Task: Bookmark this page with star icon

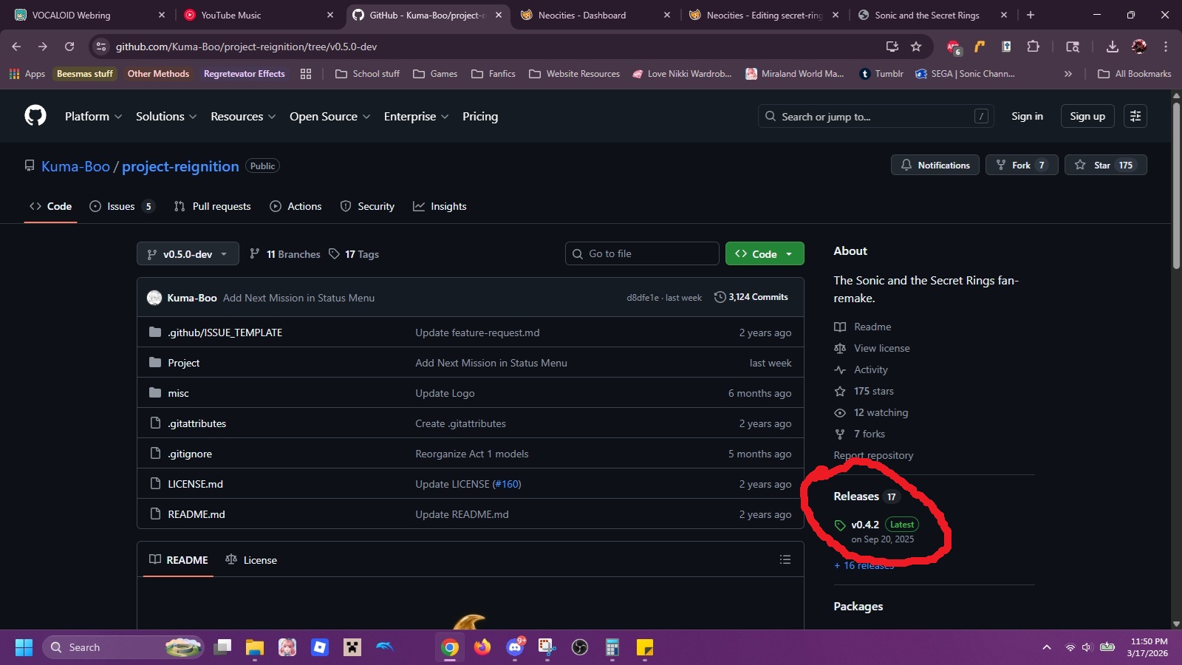Action: tap(916, 47)
